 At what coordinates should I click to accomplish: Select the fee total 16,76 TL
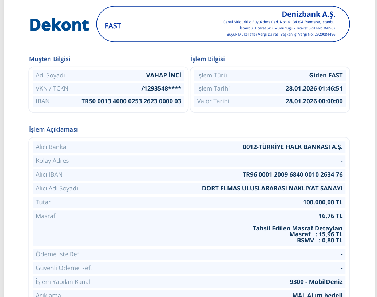pos(330,216)
